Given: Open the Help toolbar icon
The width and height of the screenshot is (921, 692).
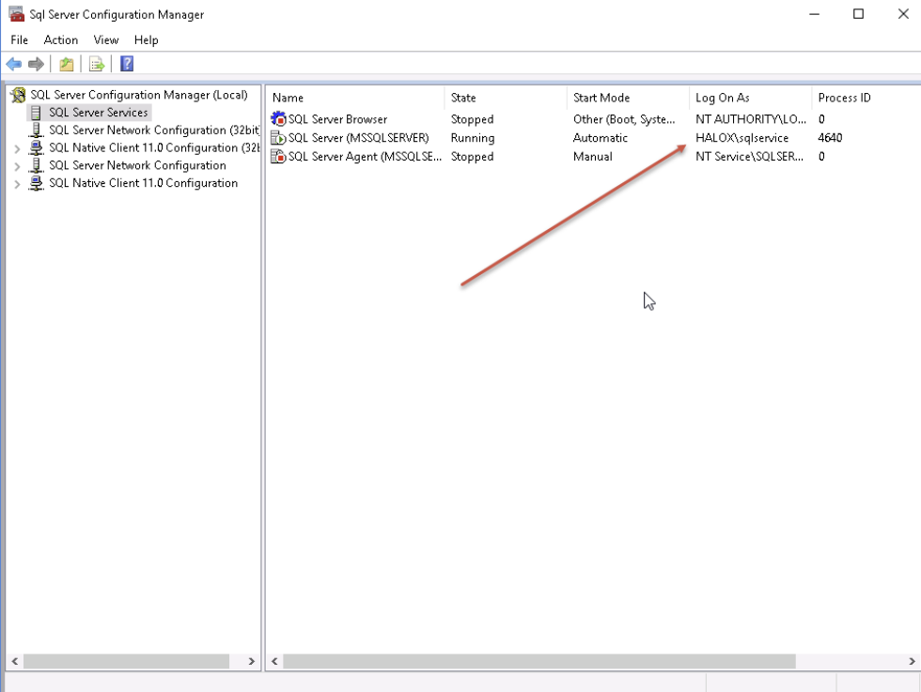Looking at the screenshot, I should 127,64.
